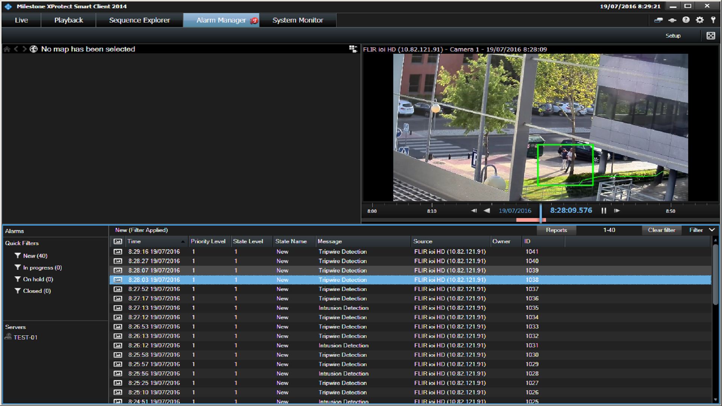722x406 pixels.
Task: Step to next frame in playback
Action: point(617,211)
